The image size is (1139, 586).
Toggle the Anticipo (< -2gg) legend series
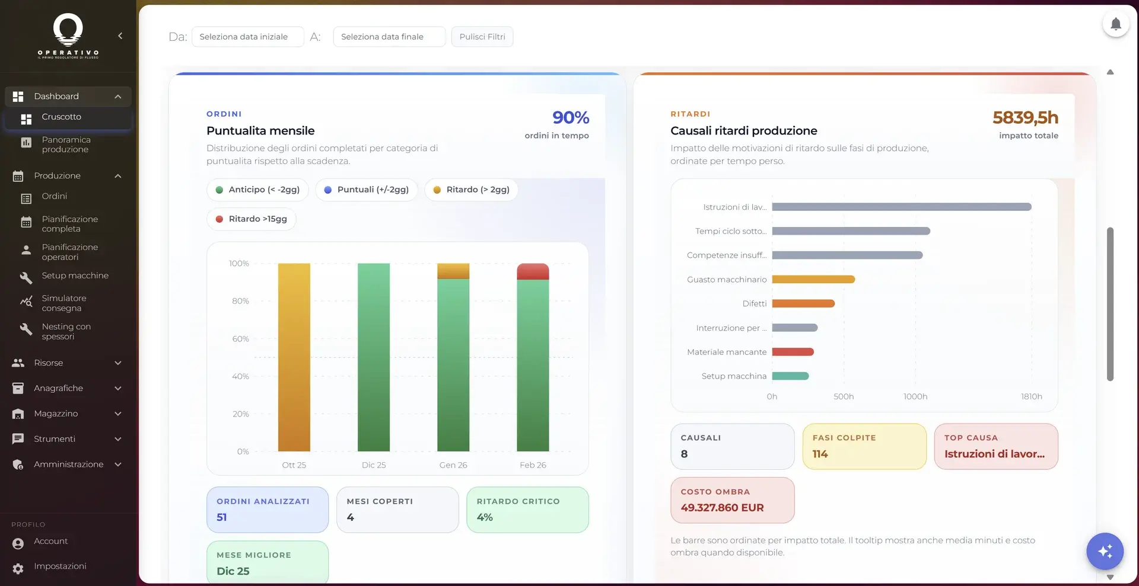[x=257, y=190]
